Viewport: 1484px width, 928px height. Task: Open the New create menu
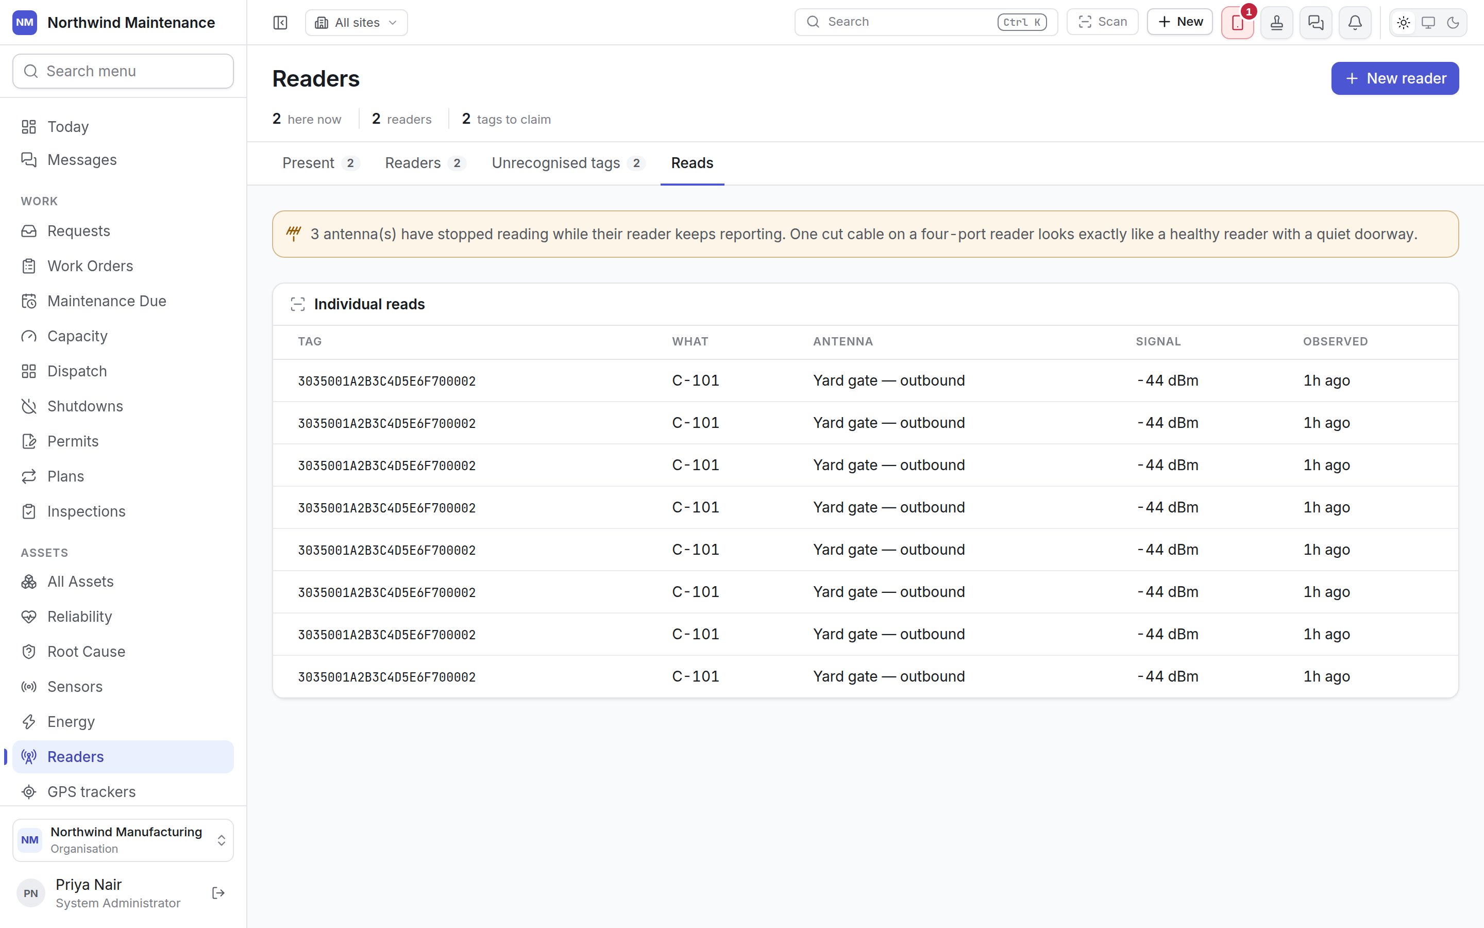1180,22
